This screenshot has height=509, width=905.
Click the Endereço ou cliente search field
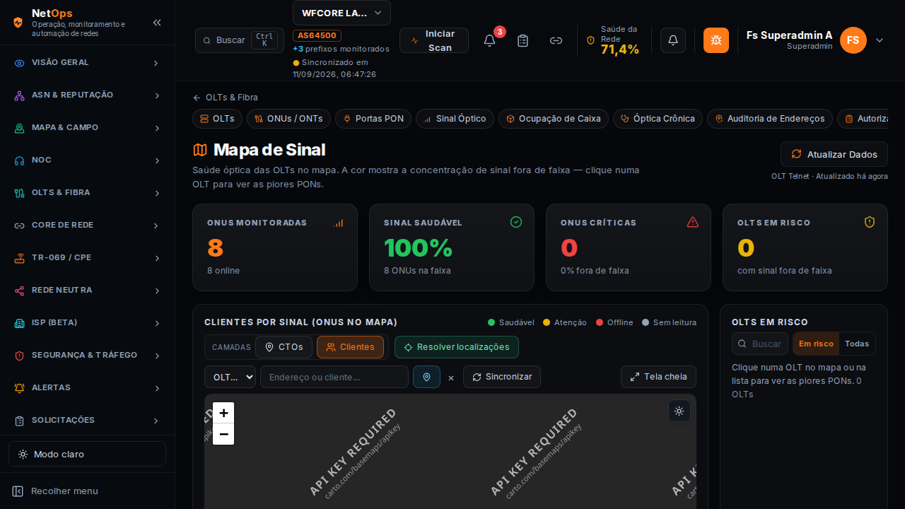pyautogui.click(x=334, y=377)
